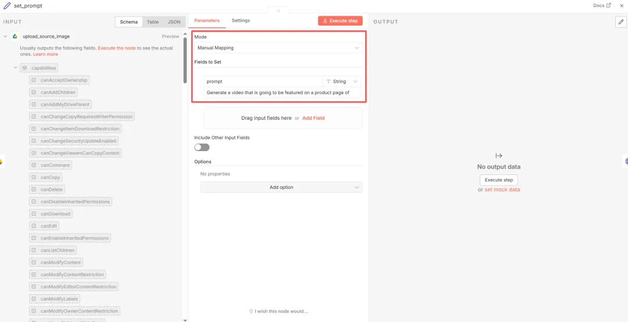Open the Parameters tab
The width and height of the screenshot is (628, 322).
click(206, 20)
